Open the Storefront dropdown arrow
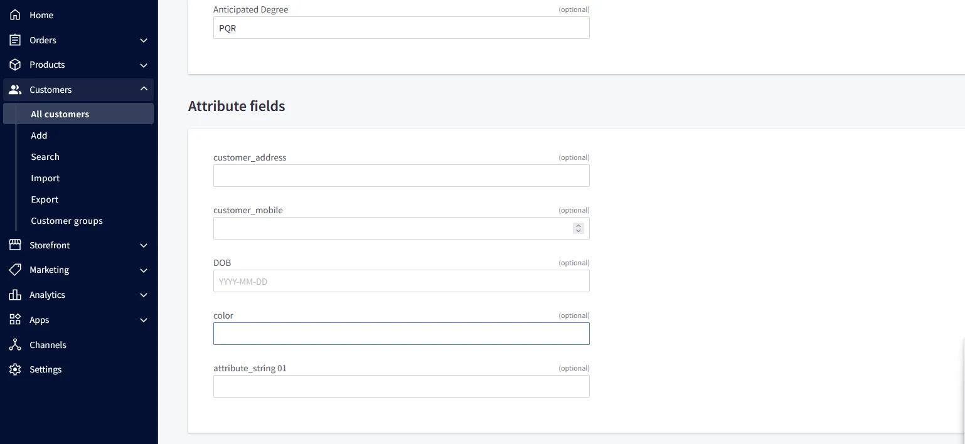This screenshot has height=444, width=965. coord(144,245)
